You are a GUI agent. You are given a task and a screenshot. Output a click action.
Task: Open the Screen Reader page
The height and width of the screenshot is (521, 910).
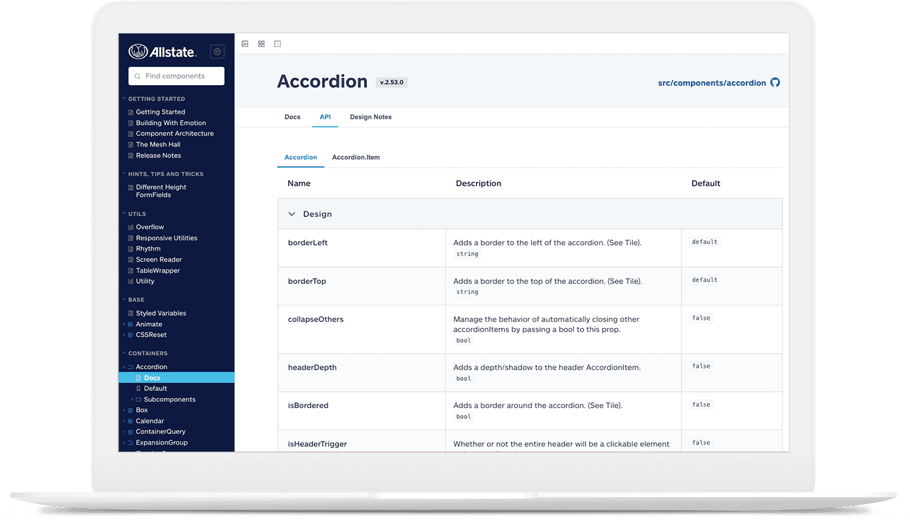coord(159,260)
